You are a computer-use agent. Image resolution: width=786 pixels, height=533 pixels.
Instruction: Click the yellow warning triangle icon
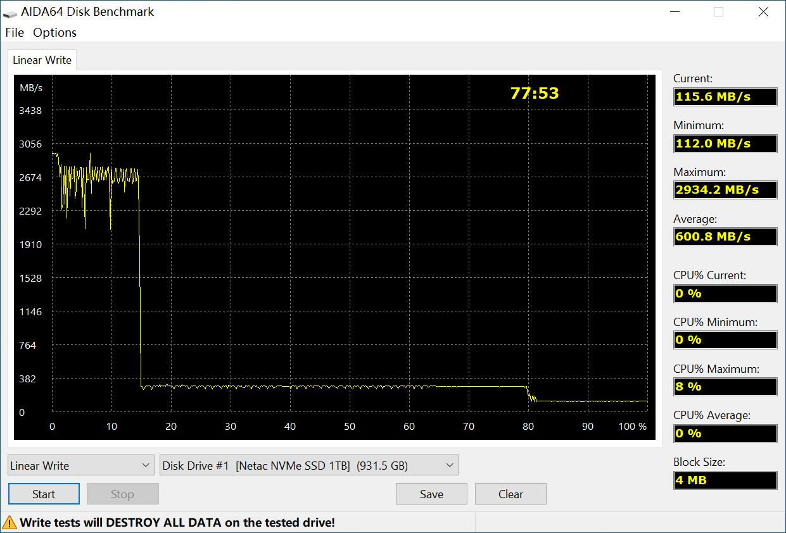tap(10, 522)
